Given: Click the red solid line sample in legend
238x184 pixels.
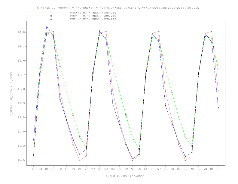Looking at the screenshot, I should pos(47,13).
